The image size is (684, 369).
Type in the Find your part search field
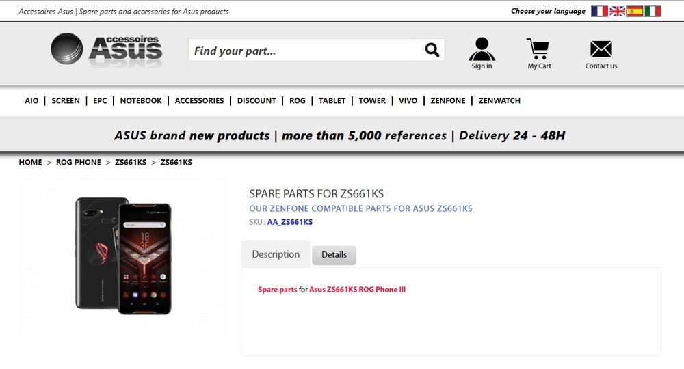point(304,51)
